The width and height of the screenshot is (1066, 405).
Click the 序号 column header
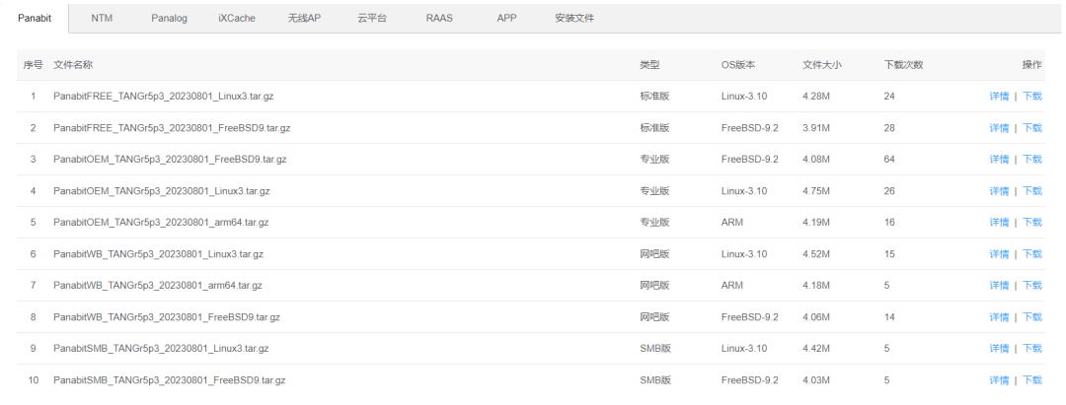[33, 65]
